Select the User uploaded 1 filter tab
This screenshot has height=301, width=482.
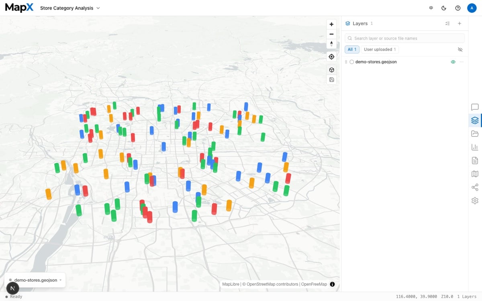click(x=380, y=49)
